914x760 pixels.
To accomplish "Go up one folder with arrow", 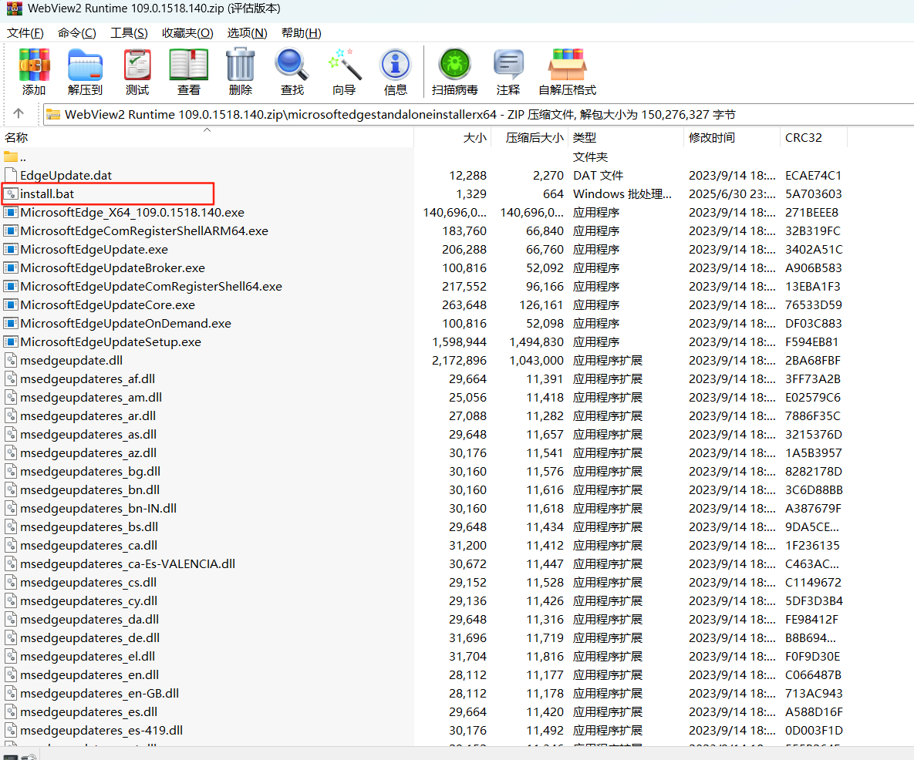I will click(19, 113).
